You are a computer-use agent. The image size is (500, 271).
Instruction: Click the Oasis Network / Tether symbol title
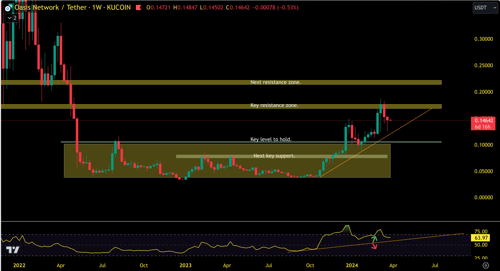click(x=50, y=7)
